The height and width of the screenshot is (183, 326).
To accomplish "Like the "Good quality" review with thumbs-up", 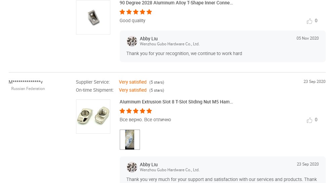I will pos(310,21).
